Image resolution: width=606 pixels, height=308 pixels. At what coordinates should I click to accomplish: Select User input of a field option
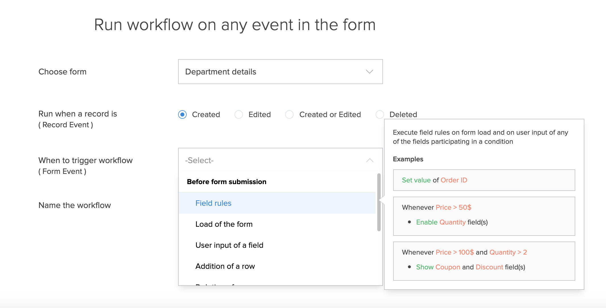tap(229, 245)
